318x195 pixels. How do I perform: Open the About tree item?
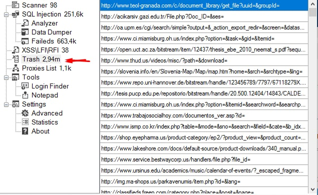point(41,131)
